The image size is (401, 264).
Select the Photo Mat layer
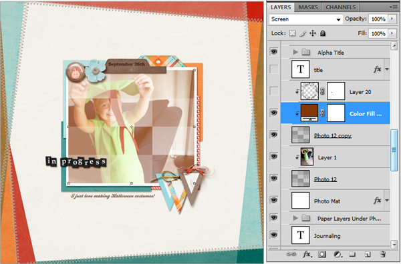[336, 200]
